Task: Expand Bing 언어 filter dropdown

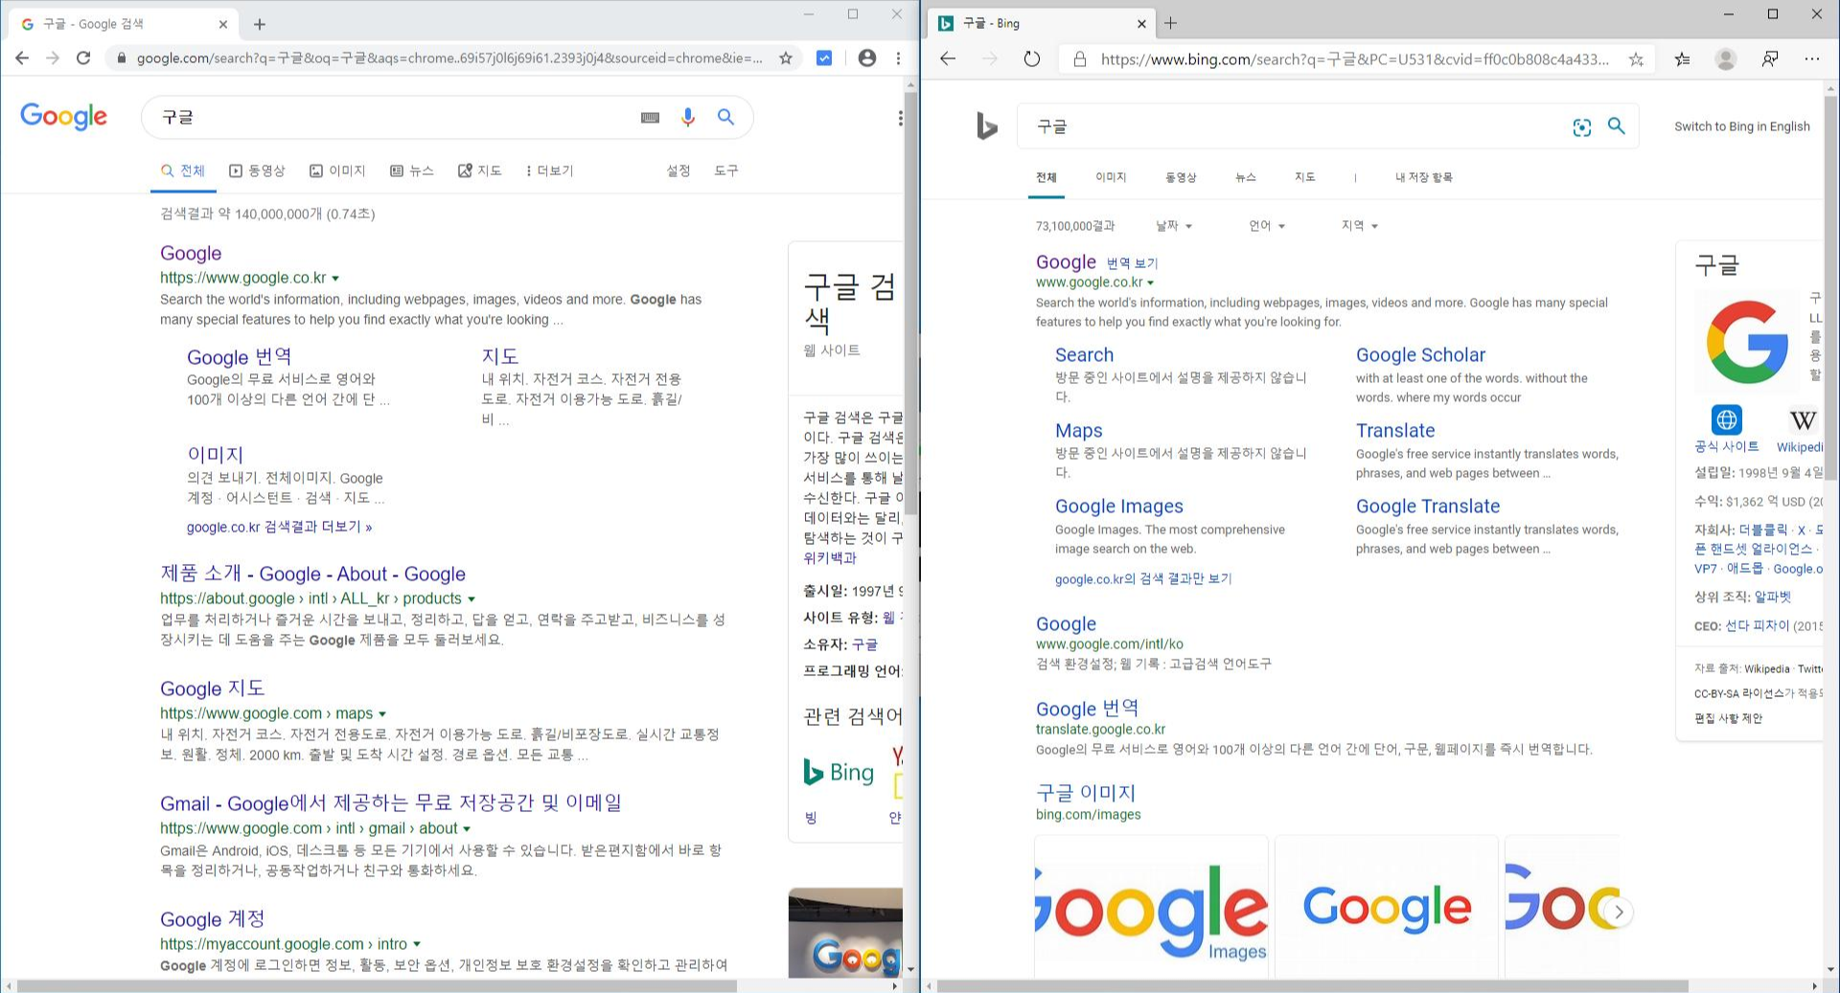Action: (x=1267, y=226)
